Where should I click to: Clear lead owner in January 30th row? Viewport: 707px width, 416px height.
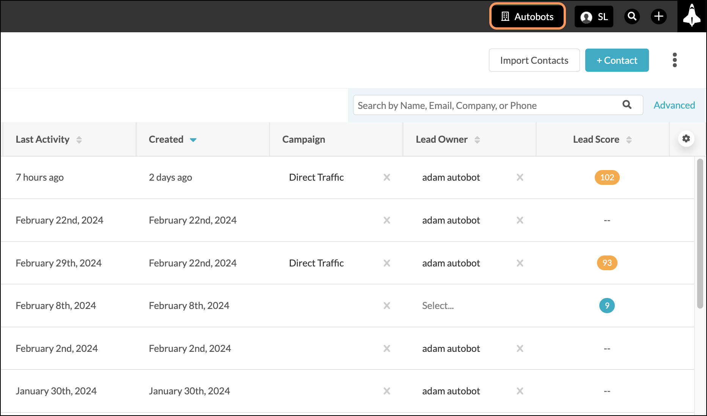click(520, 391)
